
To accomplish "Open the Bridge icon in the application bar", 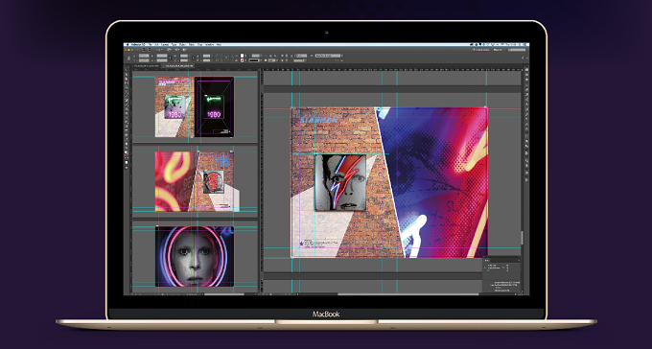I will [143, 50].
